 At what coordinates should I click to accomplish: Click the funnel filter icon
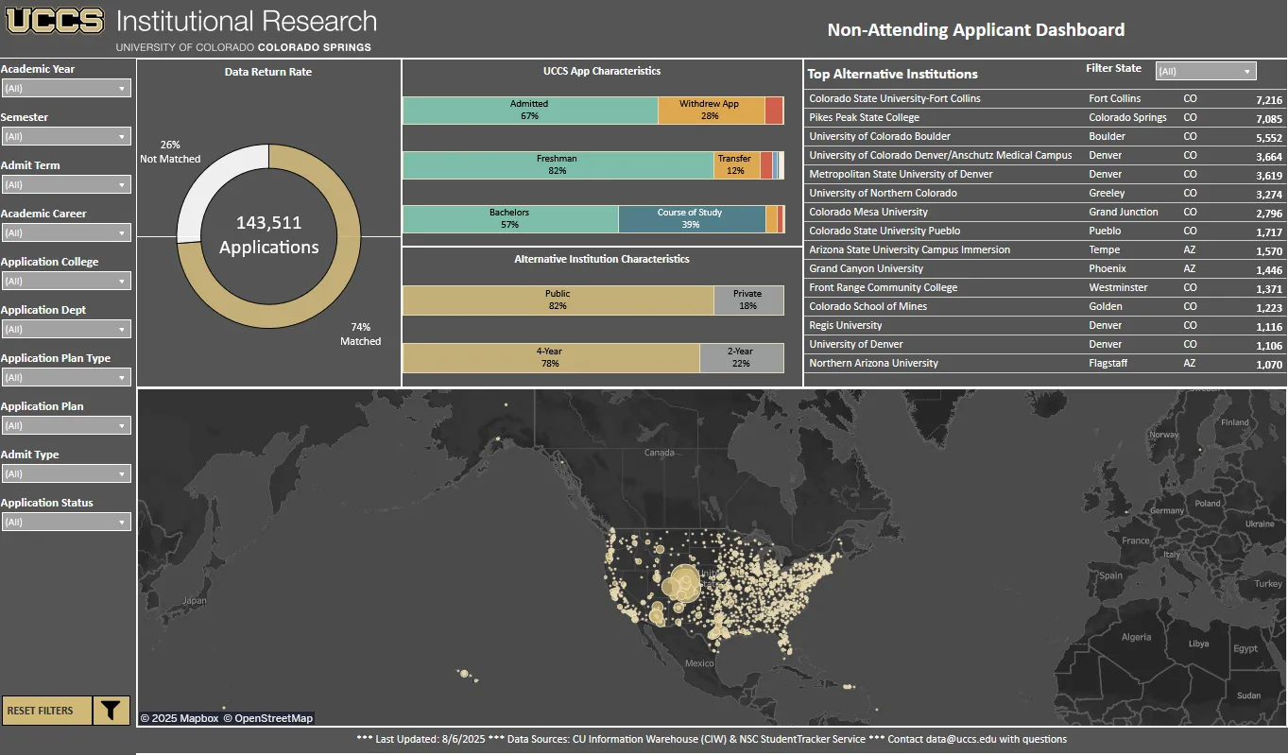[112, 711]
